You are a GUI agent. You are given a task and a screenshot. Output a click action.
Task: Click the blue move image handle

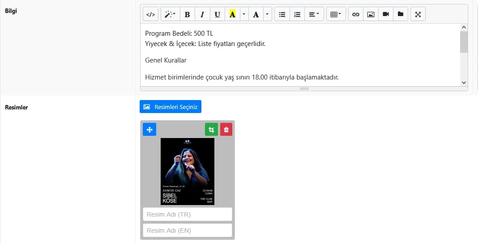pyautogui.click(x=149, y=130)
